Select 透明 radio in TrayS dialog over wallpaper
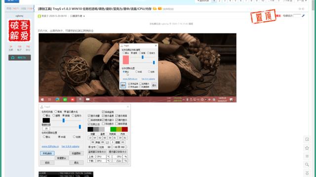 coord(132,53)
